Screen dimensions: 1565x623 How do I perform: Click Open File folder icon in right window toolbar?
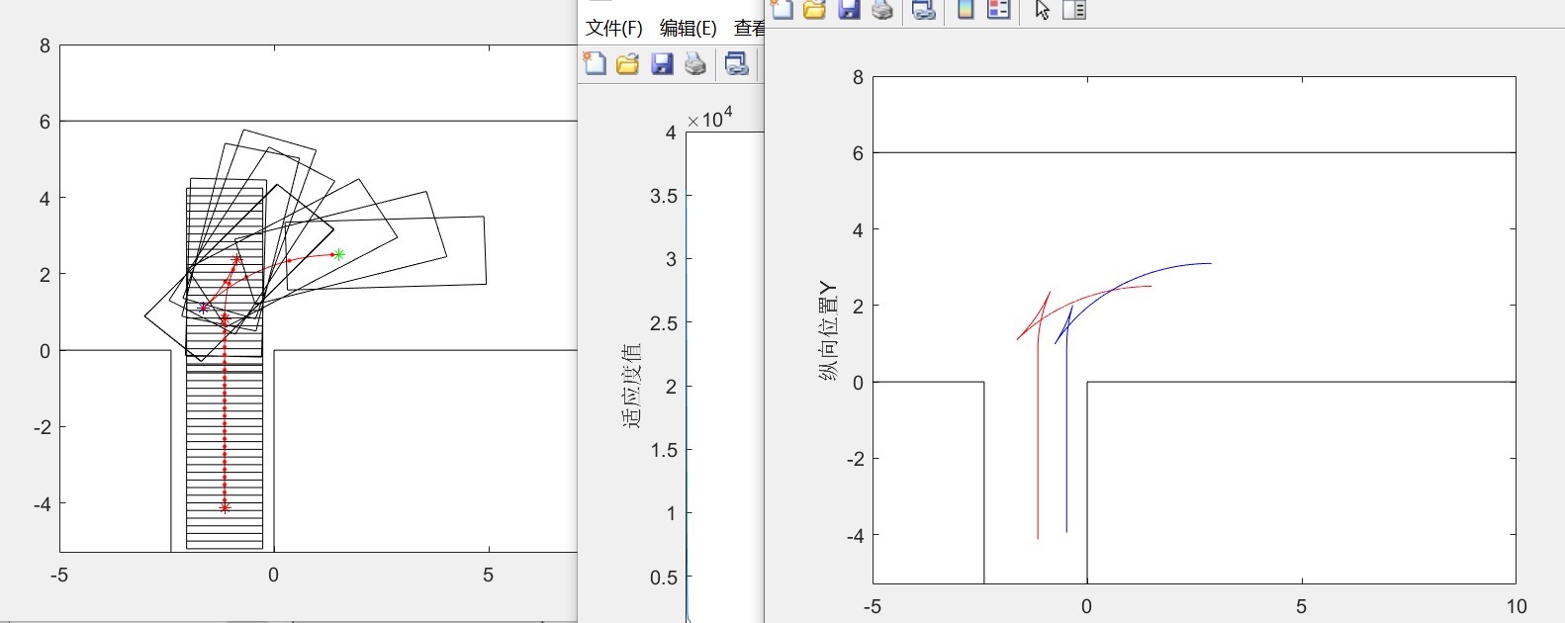coord(814,9)
